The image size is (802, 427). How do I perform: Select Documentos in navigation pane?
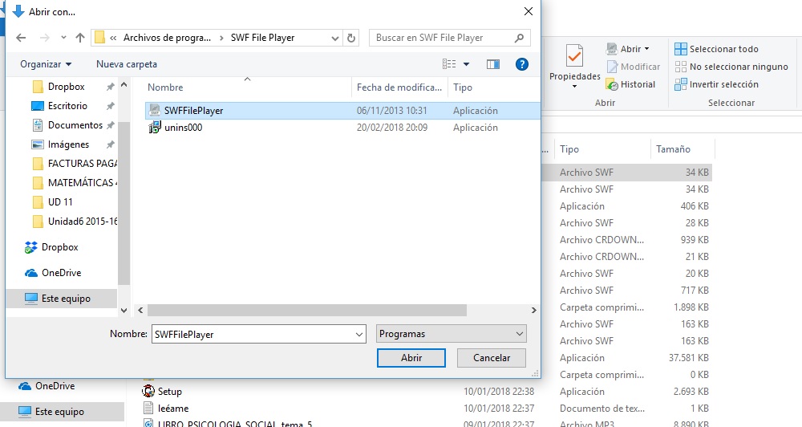pyautogui.click(x=75, y=125)
